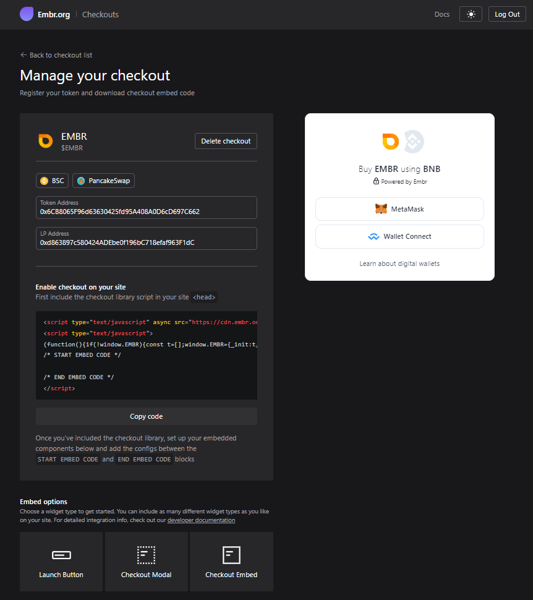Click the Checkout Embed panel icon
Viewport: 533px width, 600px height.
(x=231, y=555)
